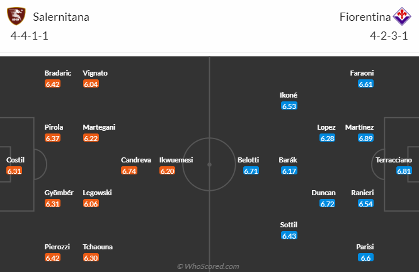Screen dimensions: 419x272
Task: Click Candreva's 6.74 rating badge
Action: [129, 171]
